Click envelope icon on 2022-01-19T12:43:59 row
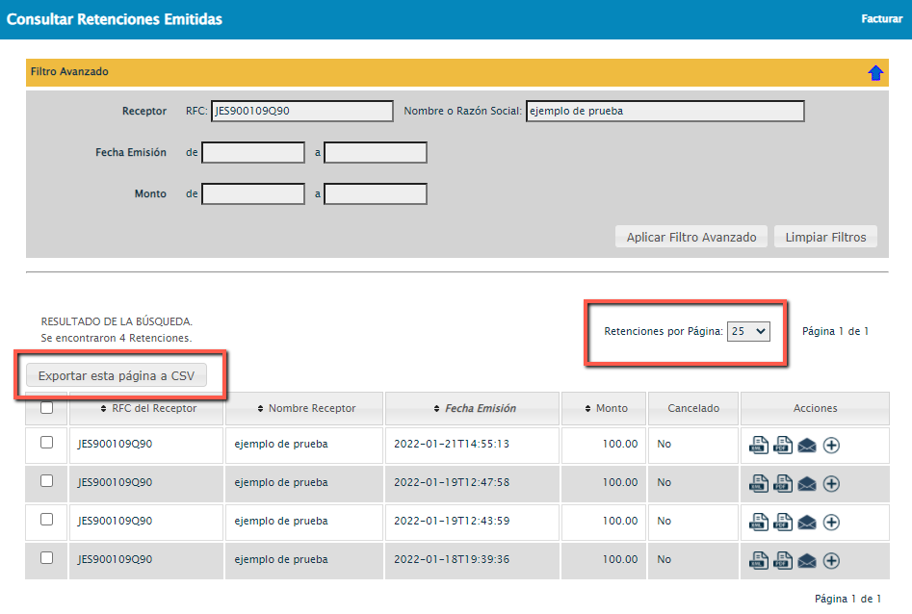The width and height of the screenshot is (912, 614). point(807,522)
